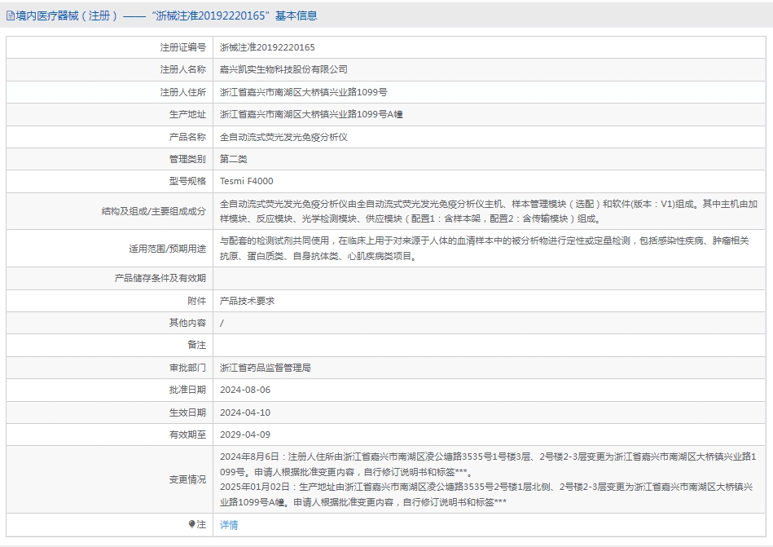Click the bulb icon beside 注
Image resolution: width=773 pixels, height=547 pixels.
pos(192,525)
